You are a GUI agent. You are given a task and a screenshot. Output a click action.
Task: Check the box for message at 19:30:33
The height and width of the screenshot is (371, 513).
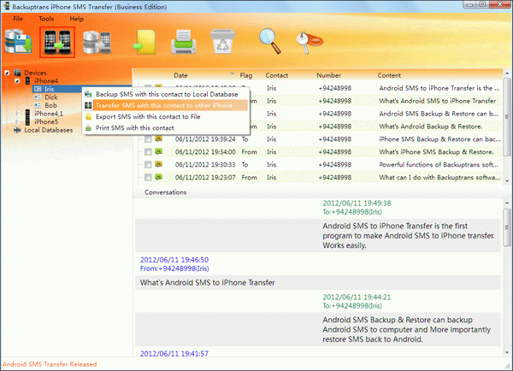pyautogui.click(x=148, y=165)
